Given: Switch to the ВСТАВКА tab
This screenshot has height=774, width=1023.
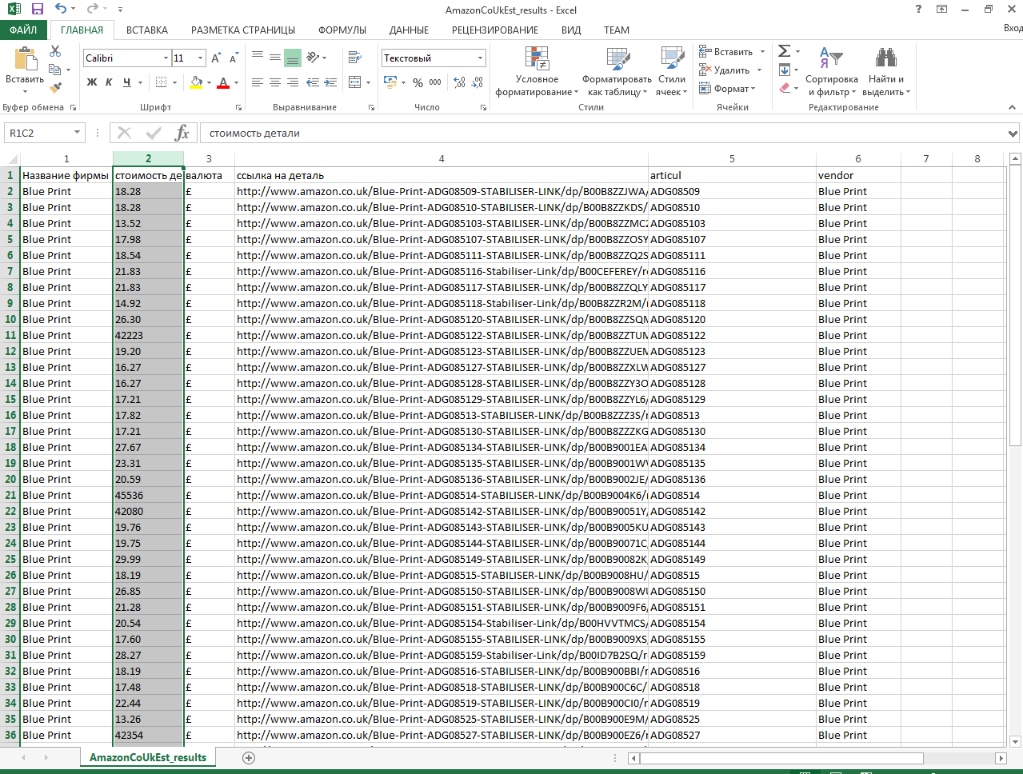Looking at the screenshot, I should point(147,30).
